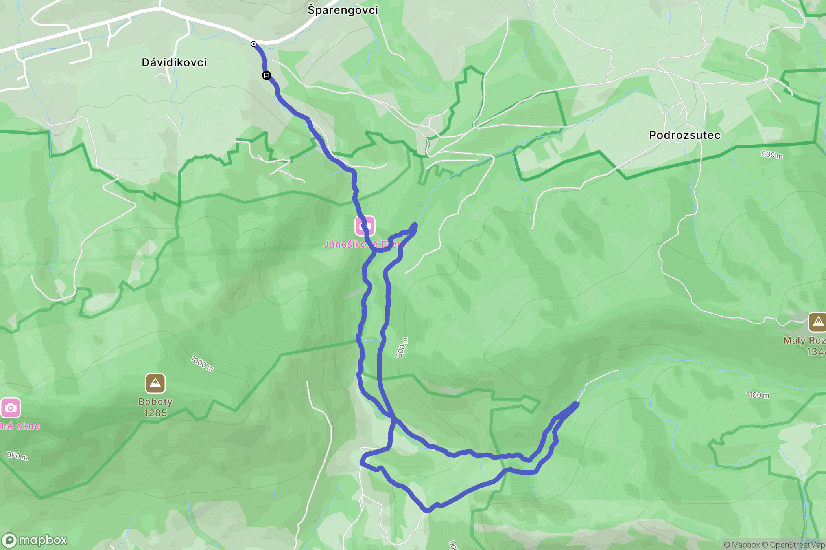The width and height of the screenshot is (826, 550).
Task: Select the Boboty peak mountain icon
Action: [x=155, y=383]
